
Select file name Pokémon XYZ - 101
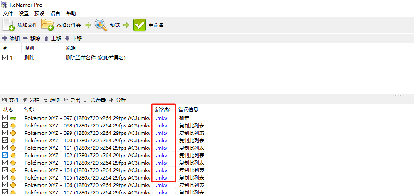pyautogui.click(x=87, y=148)
